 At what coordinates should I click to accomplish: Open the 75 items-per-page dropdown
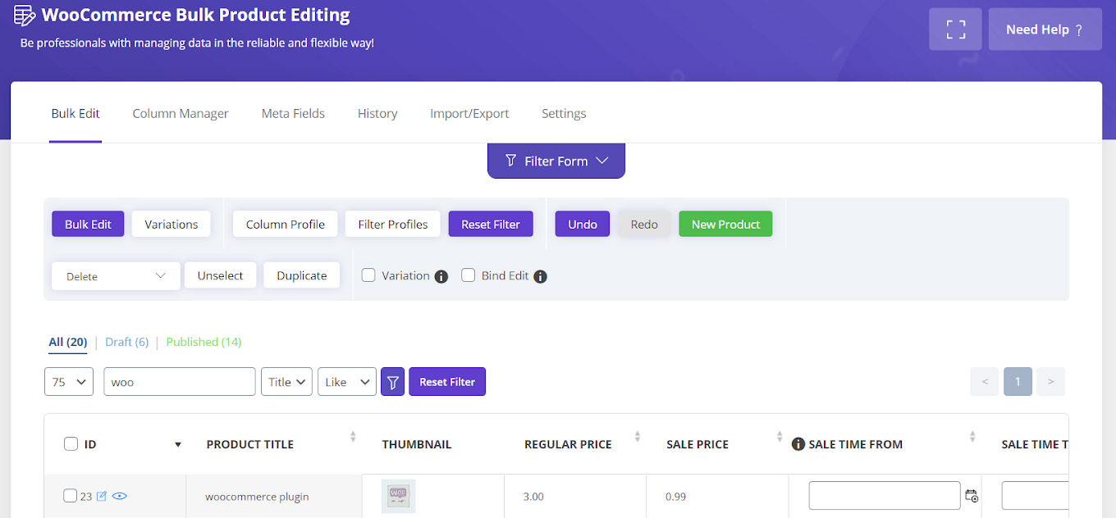69,382
